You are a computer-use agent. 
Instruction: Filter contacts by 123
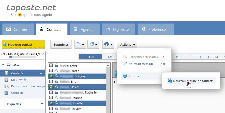pyautogui.click(x=110, y=57)
